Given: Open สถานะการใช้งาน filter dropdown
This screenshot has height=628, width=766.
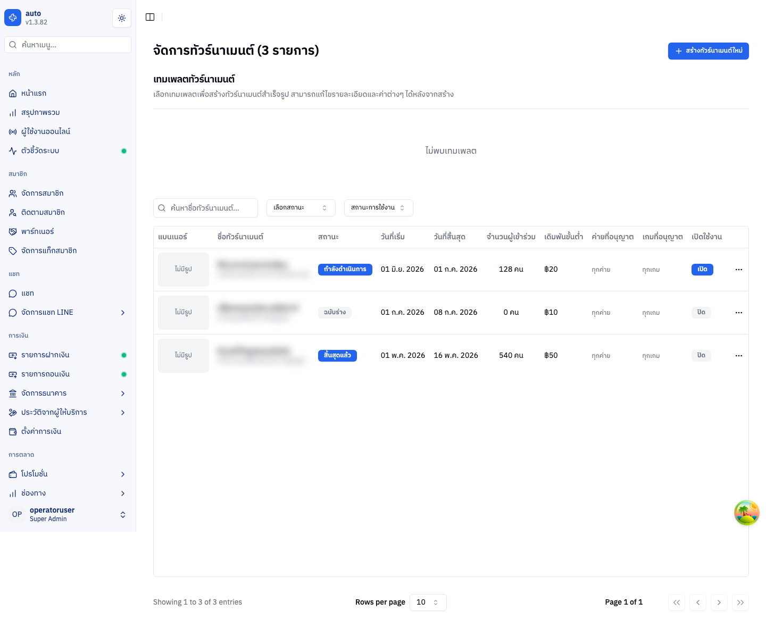Looking at the screenshot, I should [379, 208].
